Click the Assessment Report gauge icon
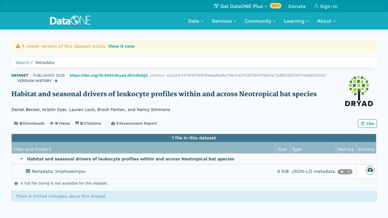Screen dimensions: 388x218 [x=113, y=123]
